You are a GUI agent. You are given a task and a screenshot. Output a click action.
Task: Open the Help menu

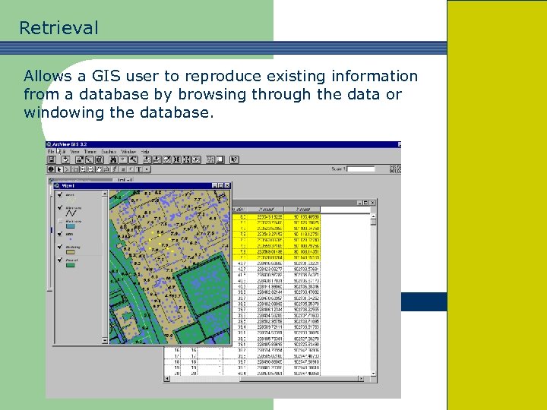coord(145,152)
